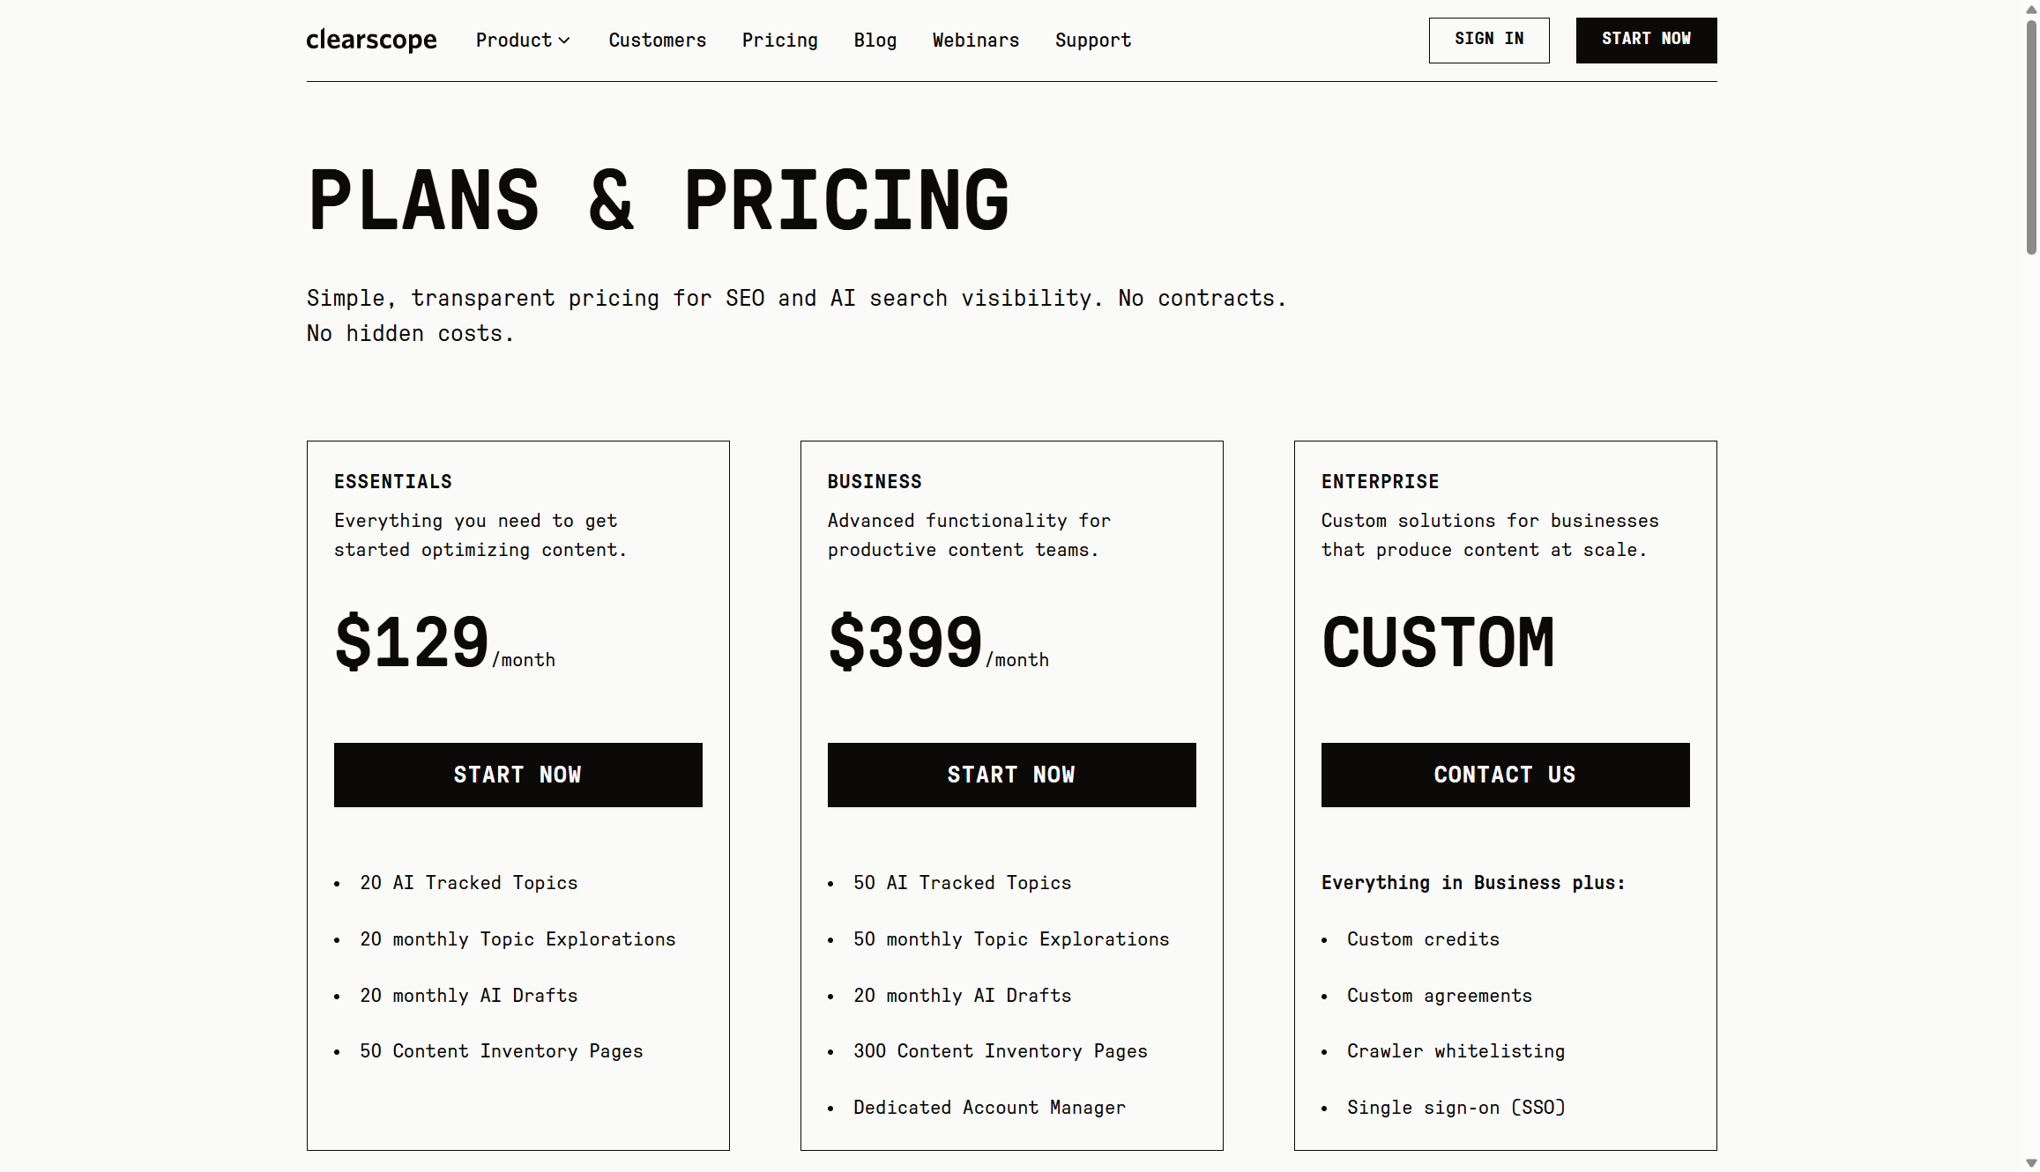The height and width of the screenshot is (1172, 2040).
Task: Click CONTACT US under the Enterprise plan
Action: tap(1505, 775)
